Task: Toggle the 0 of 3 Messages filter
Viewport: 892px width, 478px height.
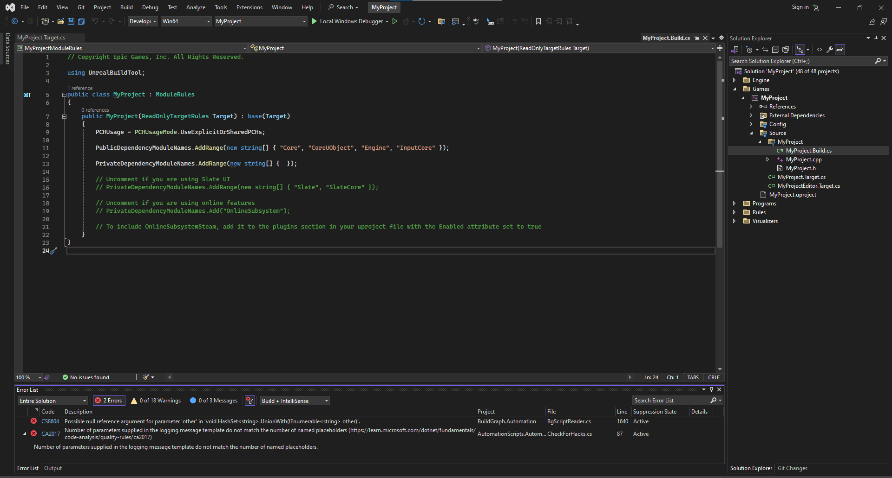Action: (x=214, y=401)
